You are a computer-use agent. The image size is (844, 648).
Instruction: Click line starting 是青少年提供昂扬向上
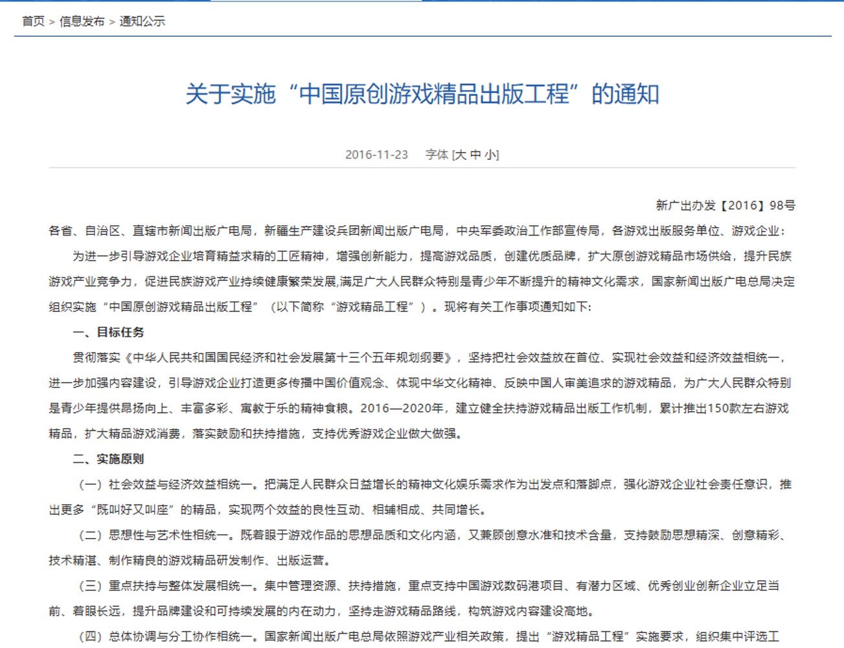pos(419,408)
